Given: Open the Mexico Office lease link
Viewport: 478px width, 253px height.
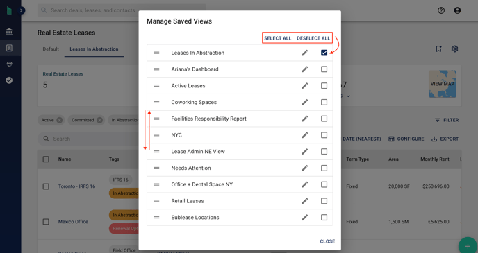Looking at the screenshot, I should (x=73, y=222).
